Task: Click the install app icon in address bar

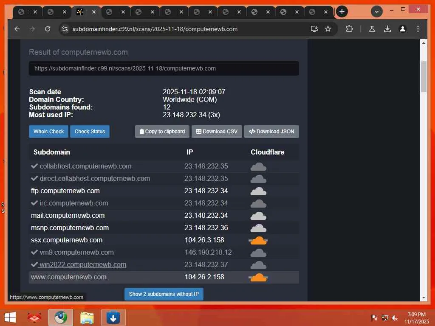Action: click(x=314, y=29)
